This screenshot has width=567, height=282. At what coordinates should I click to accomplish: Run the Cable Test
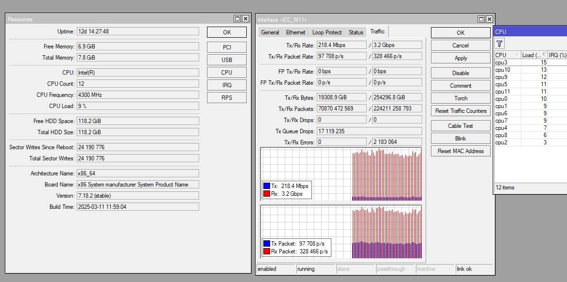tap(461, 126)
